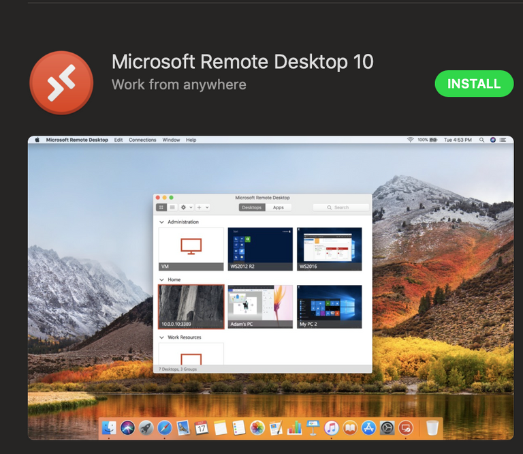Open System Preferences from the dock

tap(387, 427)
